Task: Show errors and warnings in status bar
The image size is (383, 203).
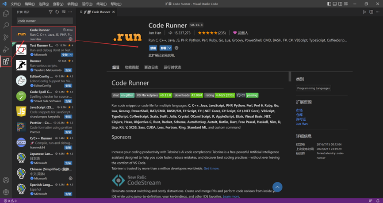Action: click(x=10, y=201)
